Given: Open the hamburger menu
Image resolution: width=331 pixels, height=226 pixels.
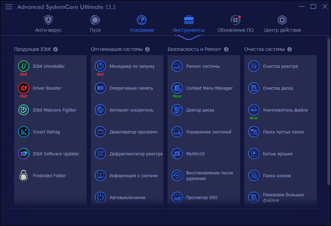Looking at the screenshot, I should 9,7.
